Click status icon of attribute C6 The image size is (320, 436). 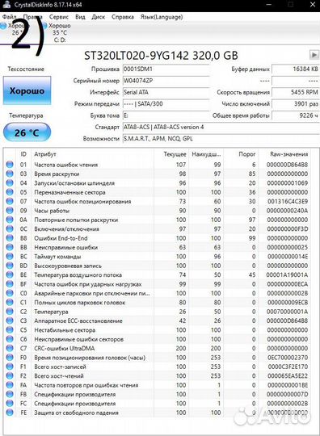(x=10, y=338)
